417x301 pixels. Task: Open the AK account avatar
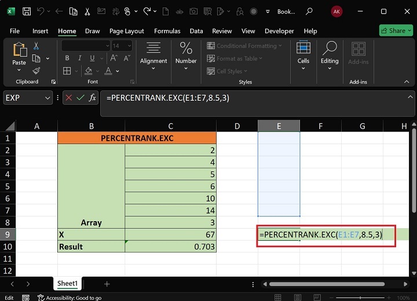[336, 12]
